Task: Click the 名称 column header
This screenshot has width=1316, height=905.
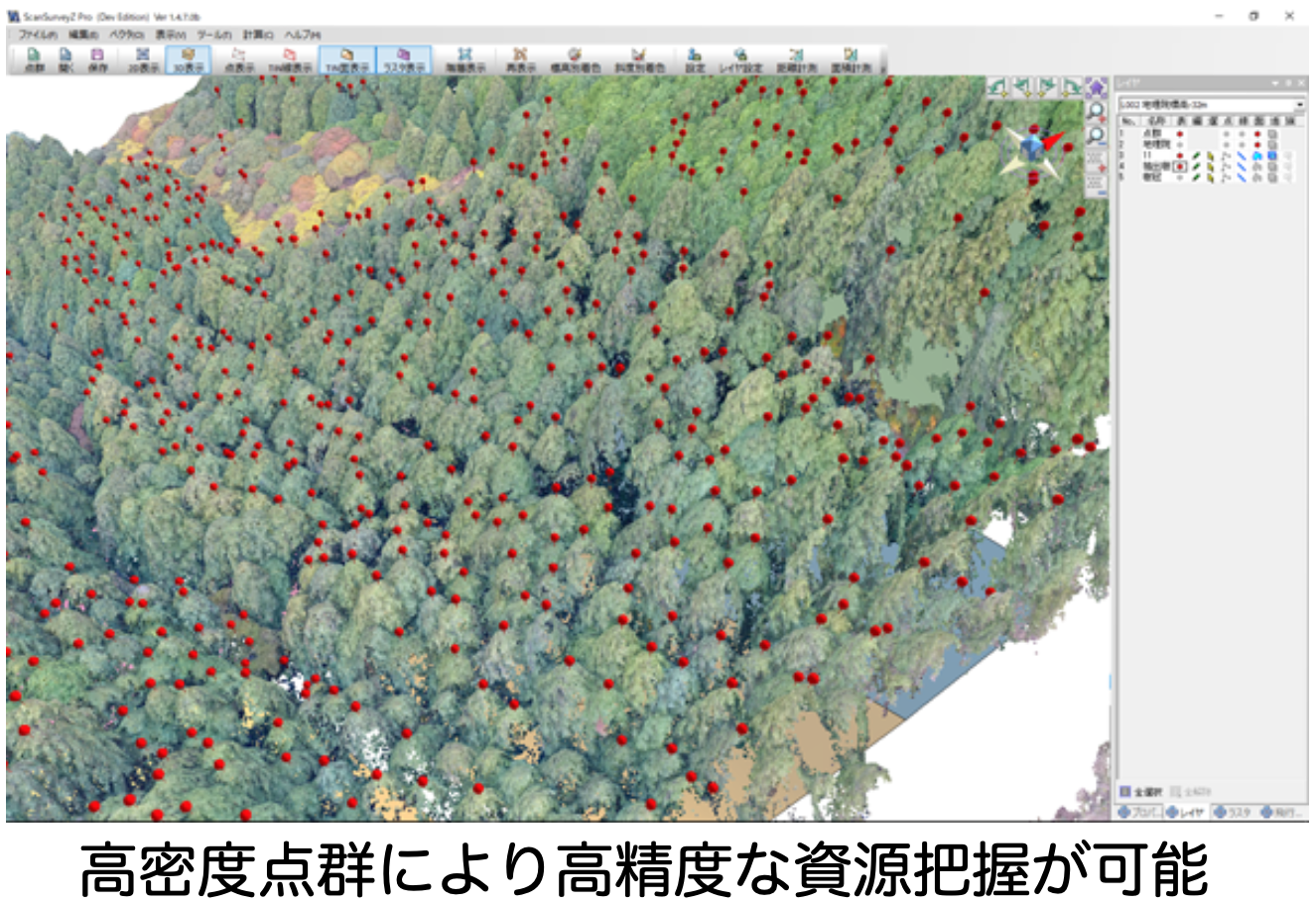Action: (x=1156, y=121)
